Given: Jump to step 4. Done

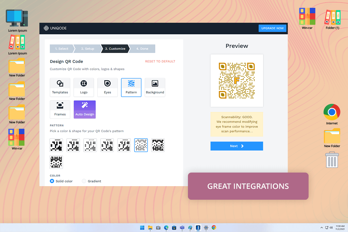Looking at the screenshot, I should (x=142, y=49).
